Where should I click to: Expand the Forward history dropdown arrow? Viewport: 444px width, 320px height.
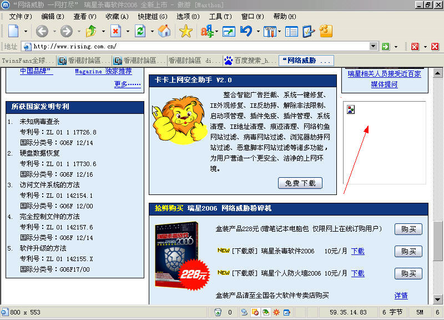[x=79, y=31]
